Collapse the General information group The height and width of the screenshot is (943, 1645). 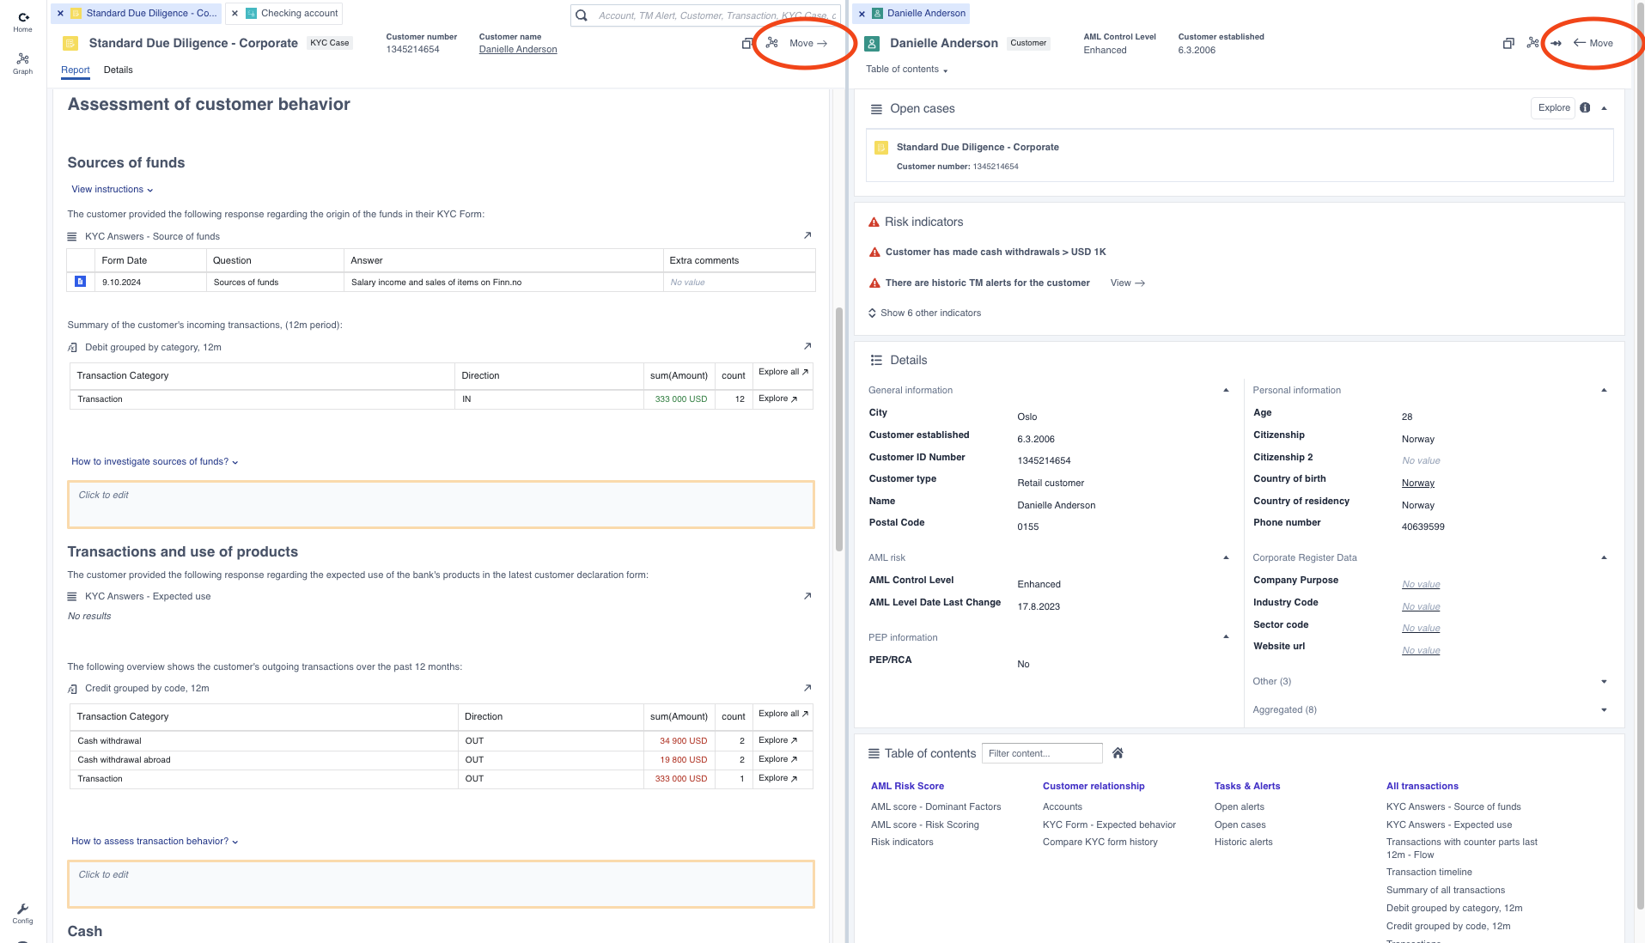[x=1226, y=391]
